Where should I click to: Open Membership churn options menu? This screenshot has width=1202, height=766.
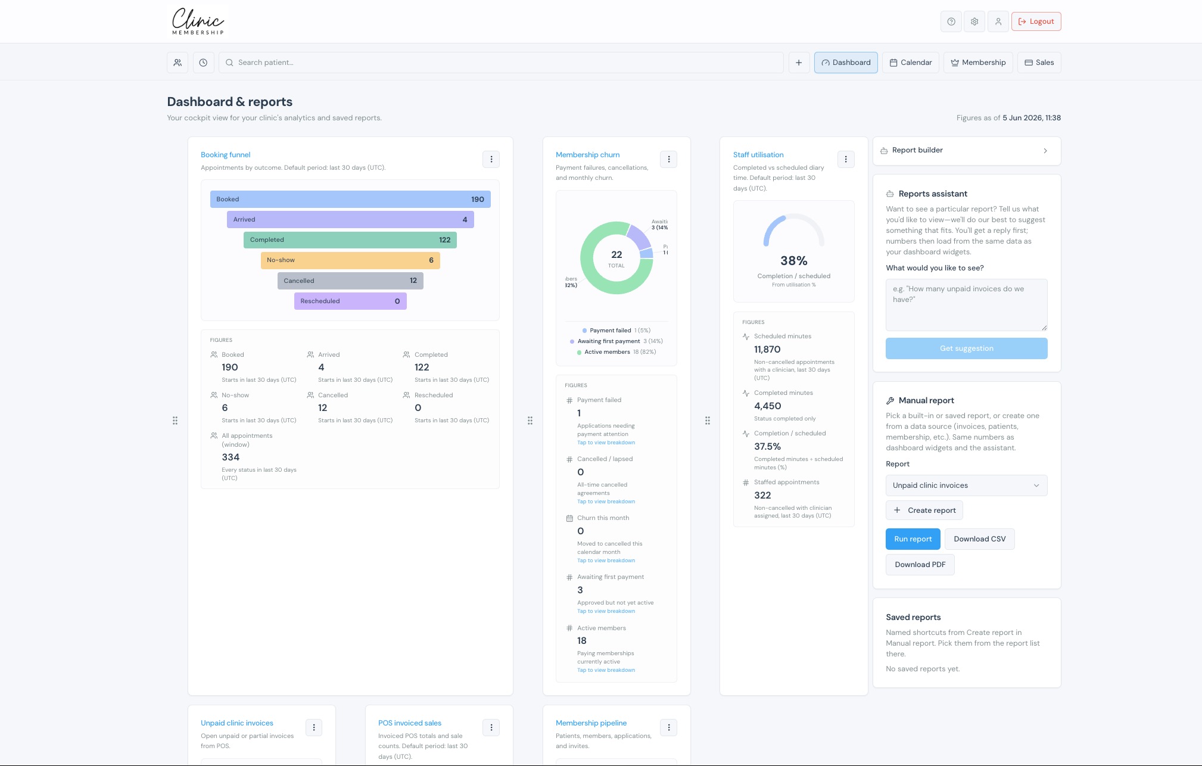tap(669, 159)
